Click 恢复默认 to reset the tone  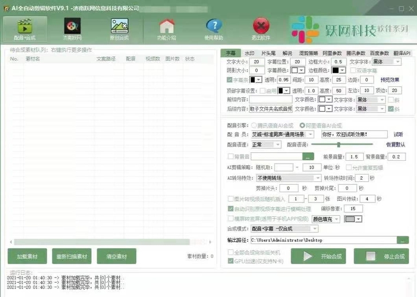(x=395, y=145)
